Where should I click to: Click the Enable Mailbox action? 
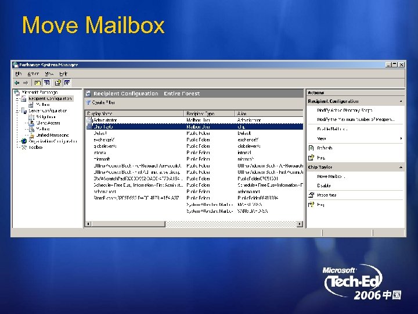(x=332, y=129)
